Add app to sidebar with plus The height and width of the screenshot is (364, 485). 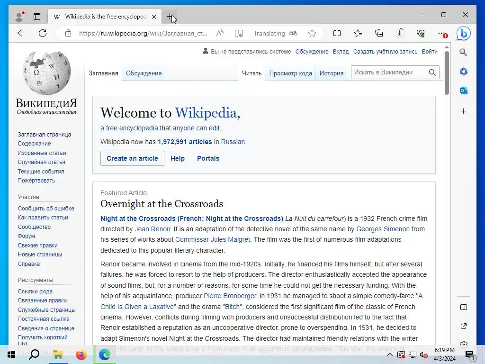(x=463, y=111)
